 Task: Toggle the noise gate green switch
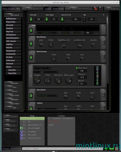tap(31, 19)
